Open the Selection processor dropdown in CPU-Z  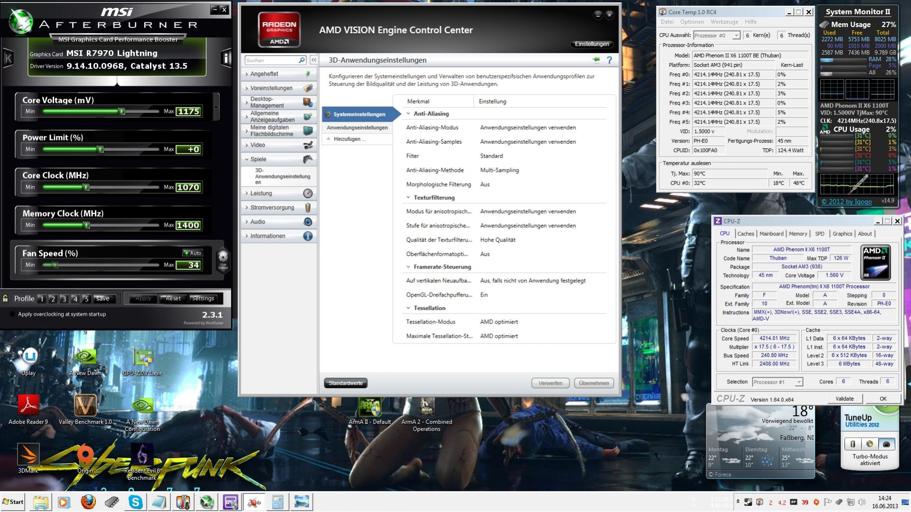799,382
